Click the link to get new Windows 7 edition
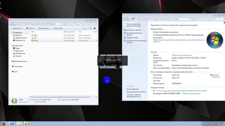Image resolution: width=225 pixels, height=126 pixels. coord(178,41)
